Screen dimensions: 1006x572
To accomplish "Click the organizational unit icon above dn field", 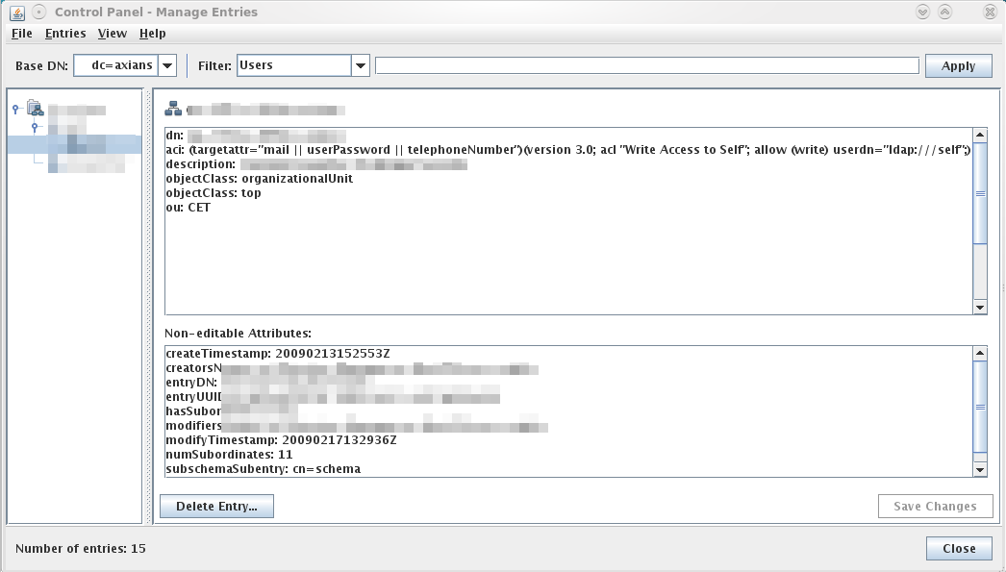I will (x=173, y=109).
